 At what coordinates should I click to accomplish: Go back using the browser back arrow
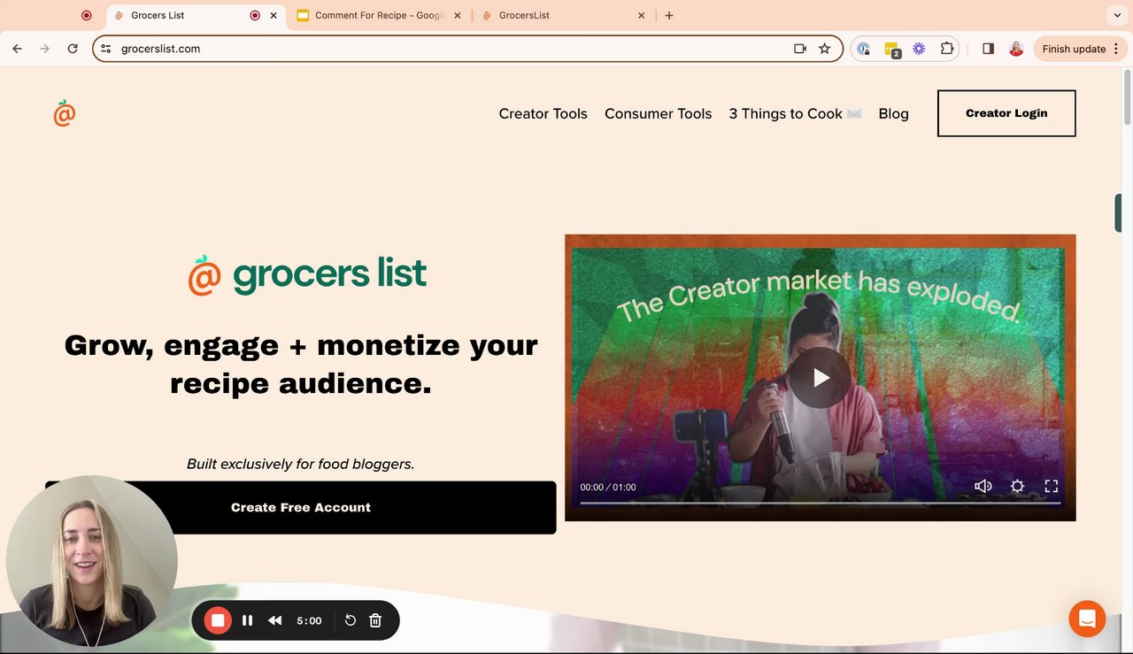(17, 49)
